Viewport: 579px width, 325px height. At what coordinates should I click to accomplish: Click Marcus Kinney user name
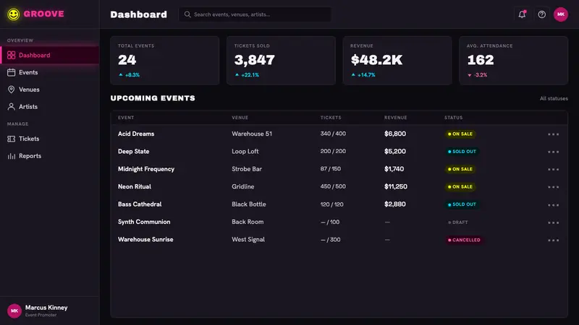pyautogui.click(x=46, y=308)
